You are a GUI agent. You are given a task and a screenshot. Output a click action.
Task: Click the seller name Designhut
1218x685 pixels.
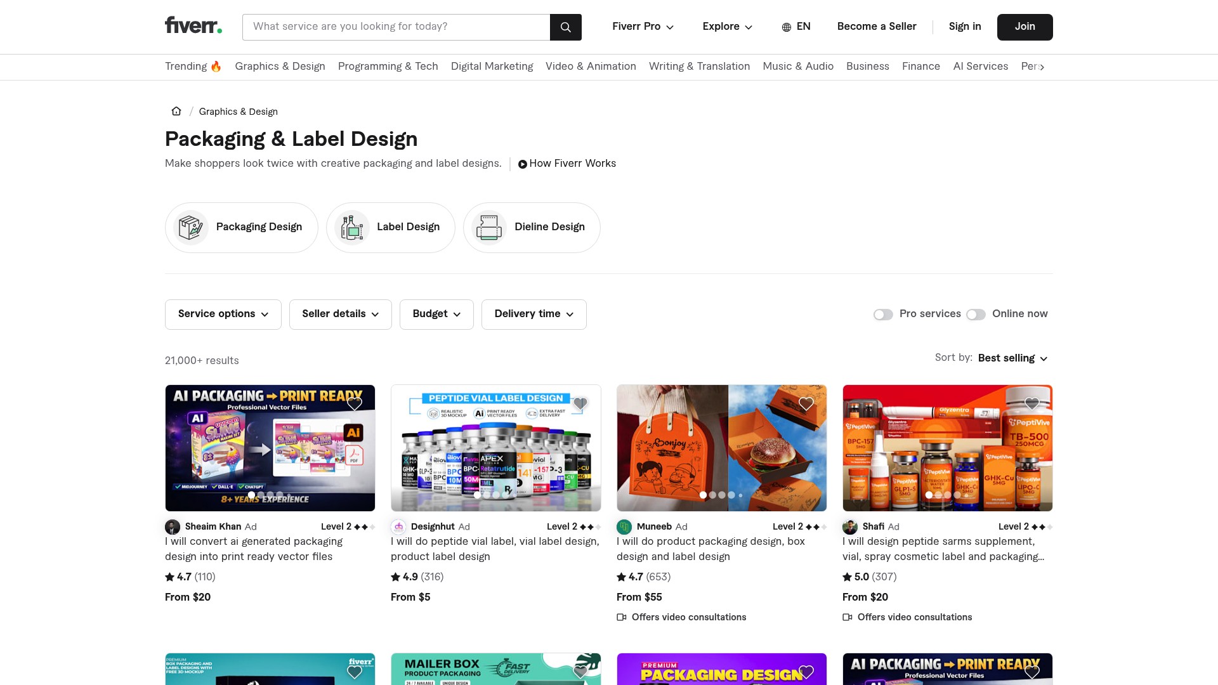tap(433, 527)
